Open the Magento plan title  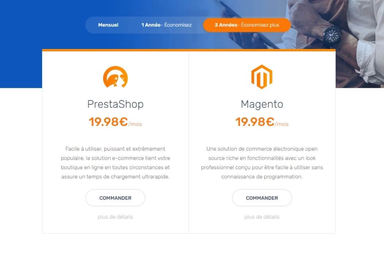point(262,104)
